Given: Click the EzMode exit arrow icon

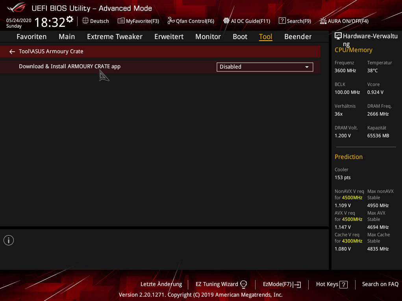Looking at the screenshot, I should click(x=297, y=284).
